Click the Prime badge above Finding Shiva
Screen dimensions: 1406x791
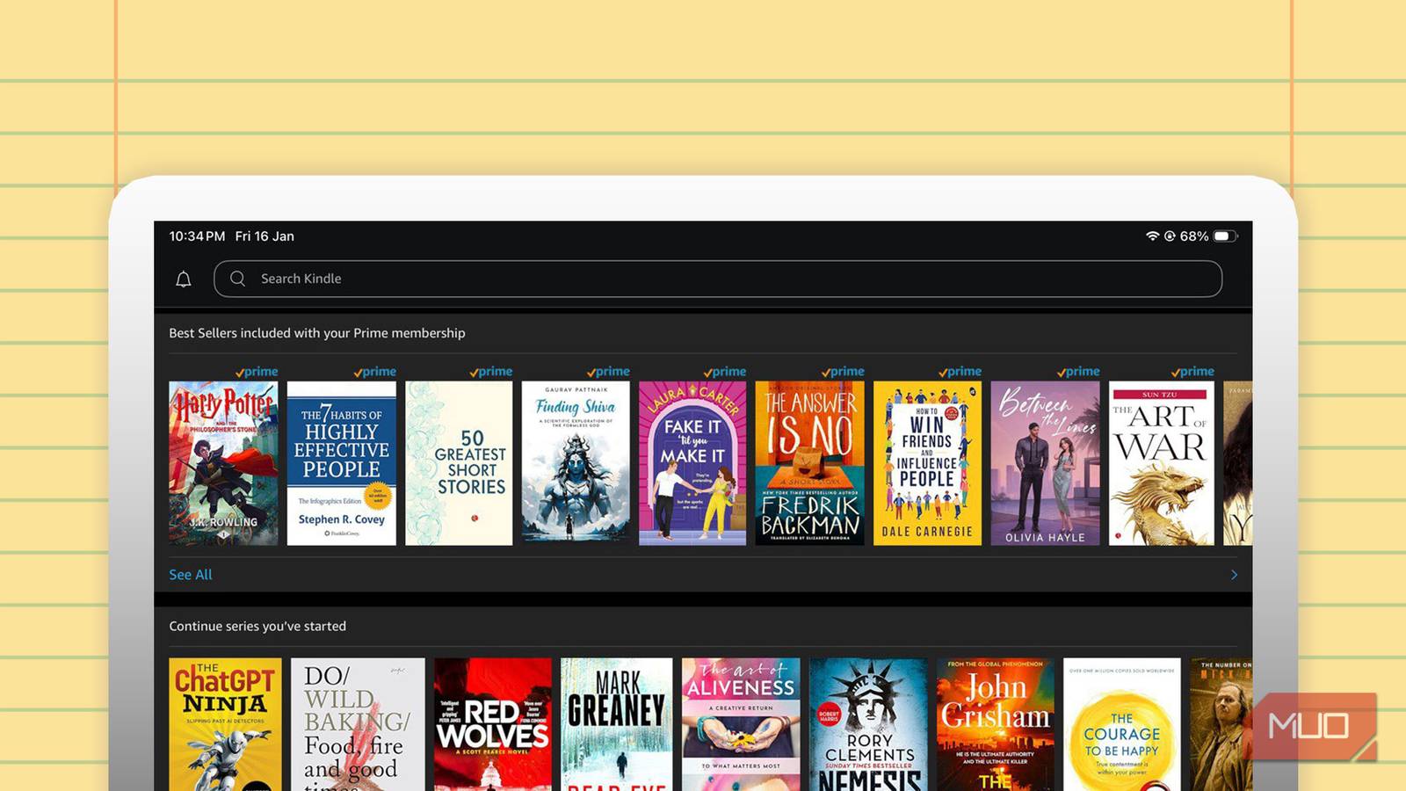click(x=607, y=371)
